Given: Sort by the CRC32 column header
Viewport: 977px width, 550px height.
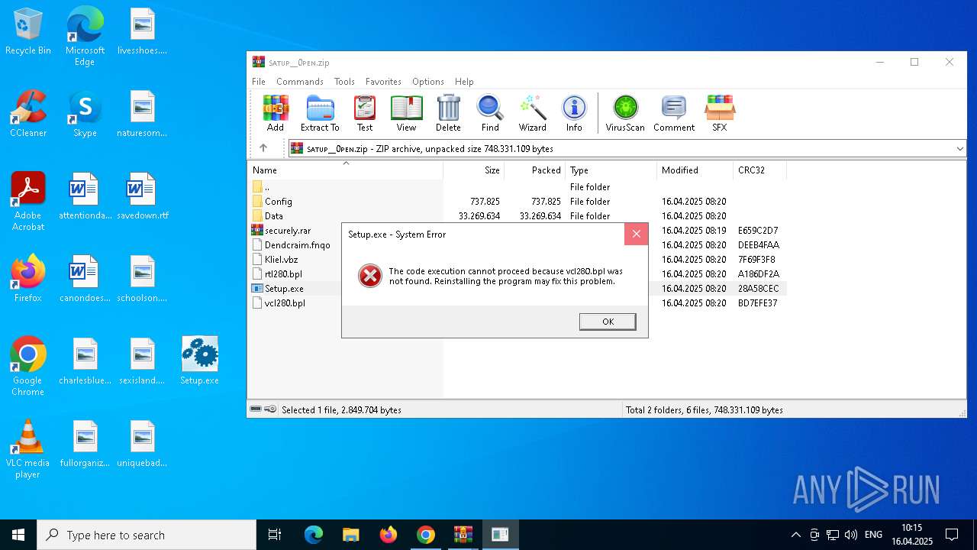Looking at the screenshot, I should pyautogui.click(x=760, y=170).
